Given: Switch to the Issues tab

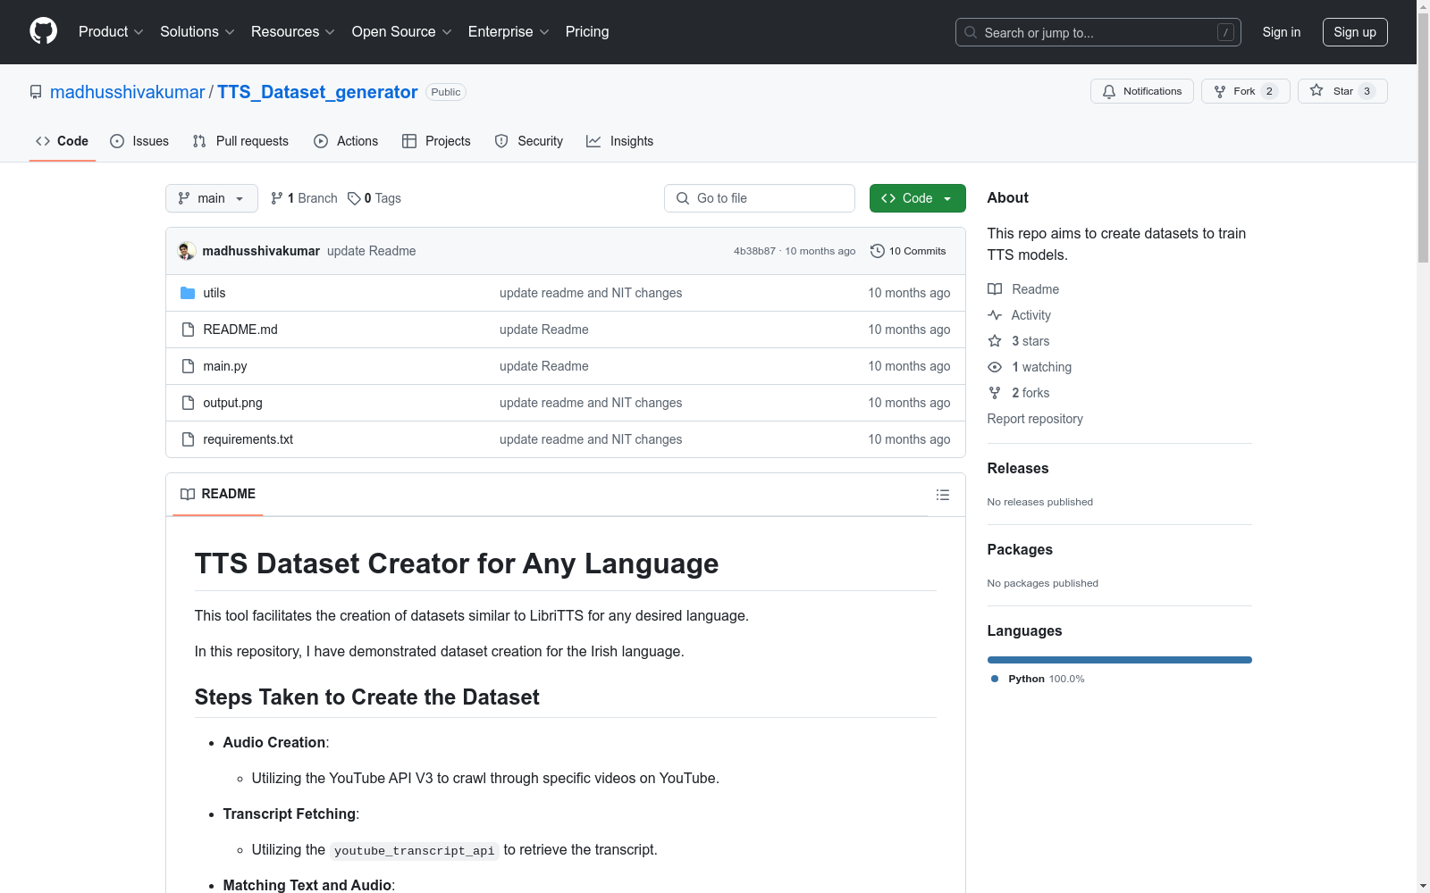Looking at the screenshot, I should (139, 141).
